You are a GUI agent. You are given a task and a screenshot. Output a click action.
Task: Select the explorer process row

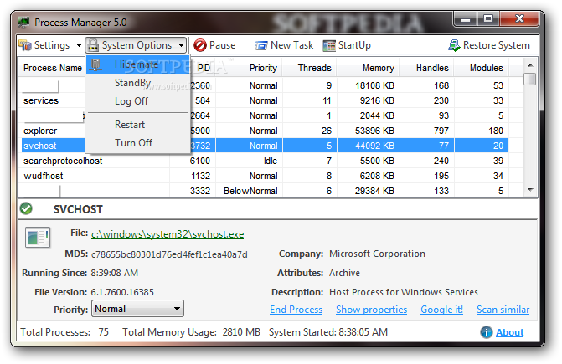coord(266,131)
